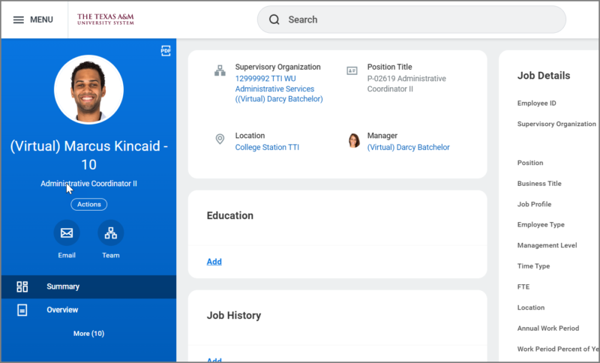Click the Location pin icon
This screenshot has height=363, width=600.
coord(220,139)
